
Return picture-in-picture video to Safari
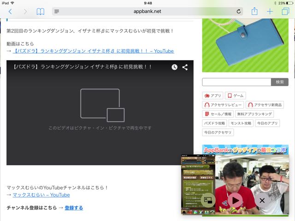pyautogui.click(x=208, y=200)
